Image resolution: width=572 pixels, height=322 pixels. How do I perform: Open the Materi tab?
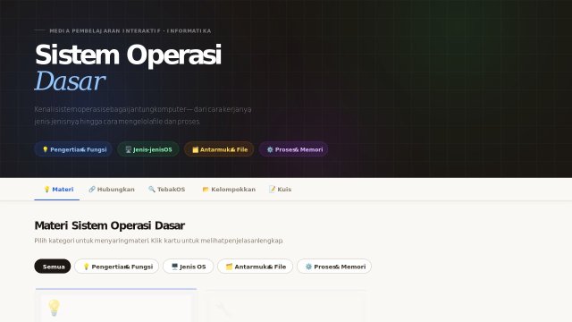57,189
